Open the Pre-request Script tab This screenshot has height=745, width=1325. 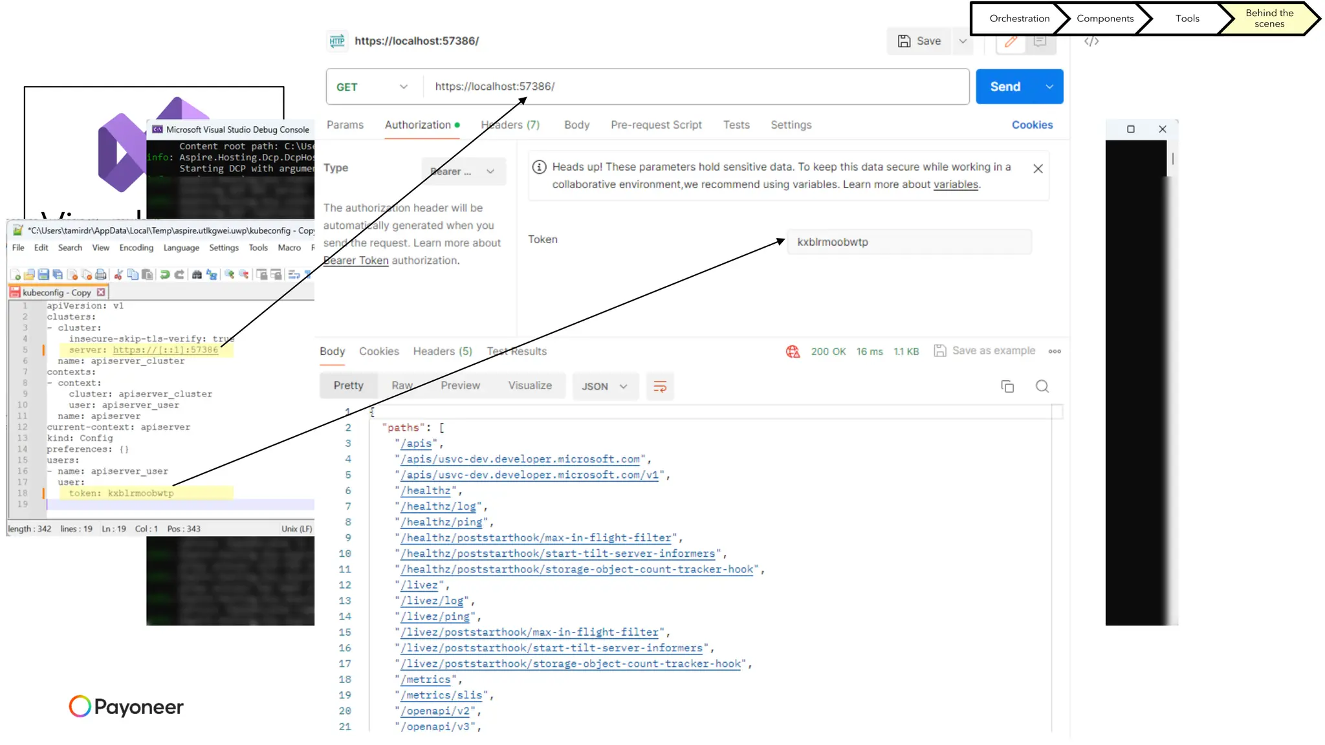point(656,125)
